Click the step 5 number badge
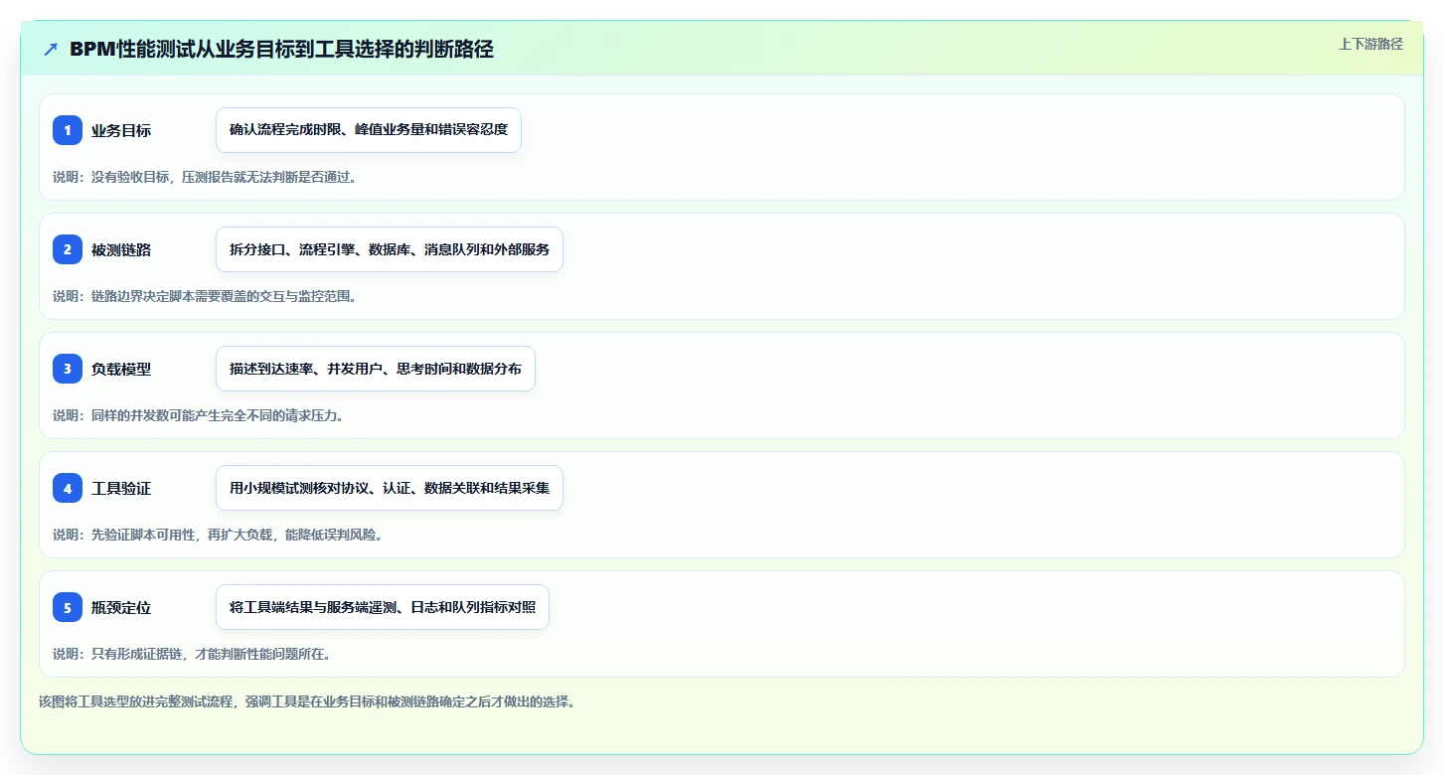1444x775 pixels. (x=68, y=607)
